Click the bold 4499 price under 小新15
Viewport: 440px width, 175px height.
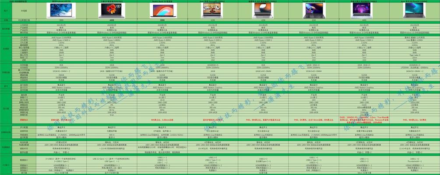tap(112, 20)
